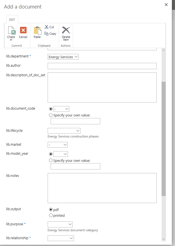The width and height of the screenshot is (175, 246).
Task: Open the lib.model_year dropdown
Action: point(61,154)
